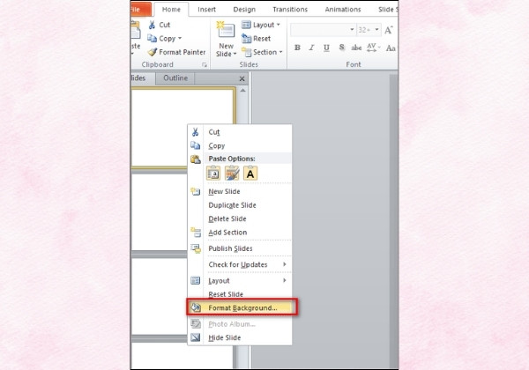Switch to the Design tab
529x370 pixels.
pos(244,10)
